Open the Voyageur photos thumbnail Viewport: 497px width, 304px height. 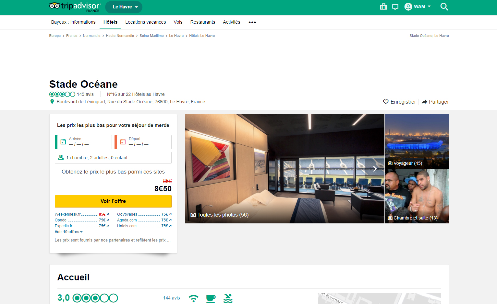(x=416, y=141)
